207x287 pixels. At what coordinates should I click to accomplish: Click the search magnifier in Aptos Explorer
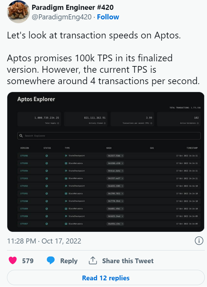(x=21, y=136)
